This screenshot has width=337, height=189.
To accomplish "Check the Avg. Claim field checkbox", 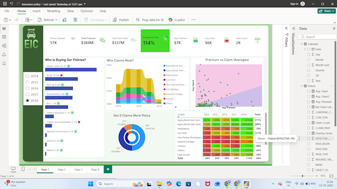I will [309, 91].
